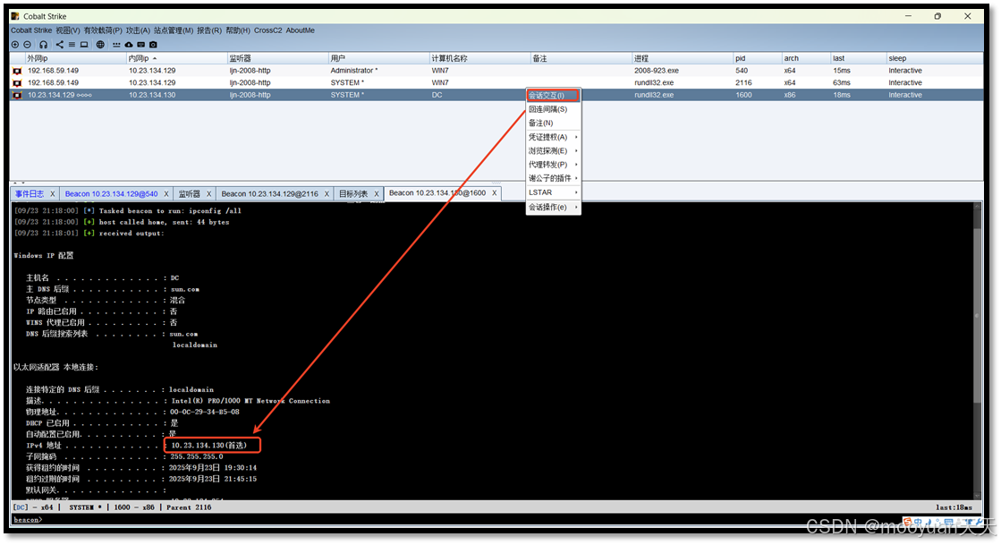Switch to target table monitor icon

coord(83,45)
